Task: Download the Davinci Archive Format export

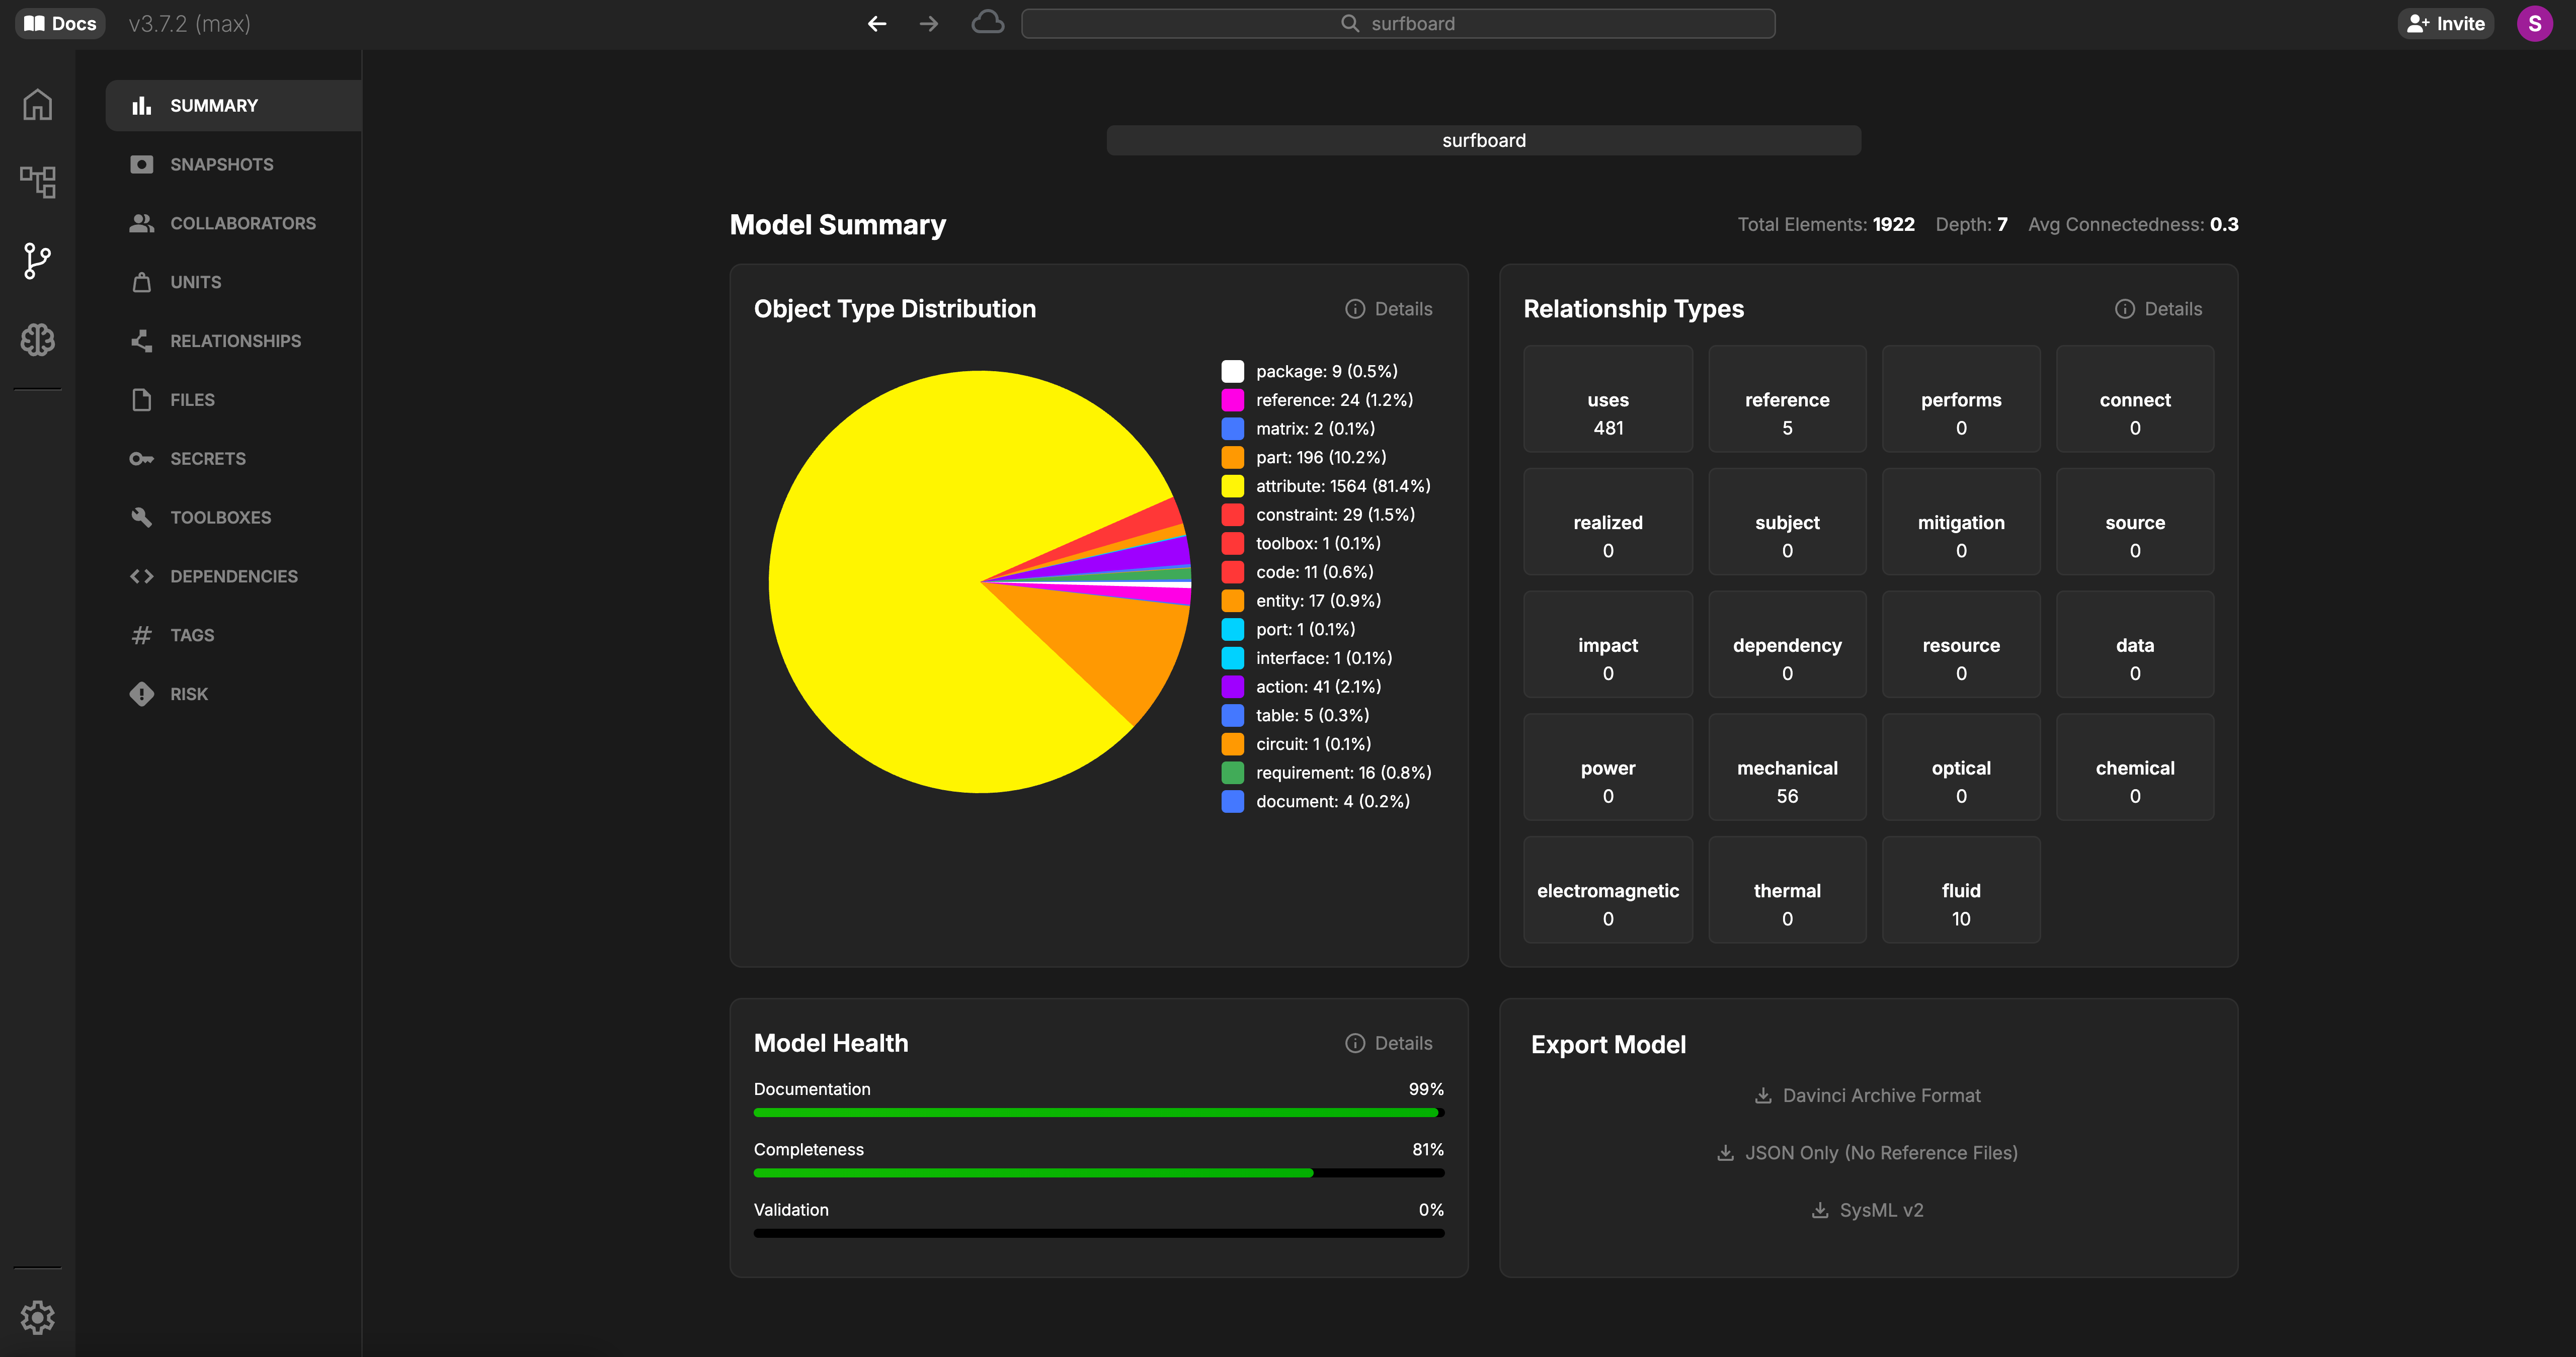Action: click(1867, 1095)
